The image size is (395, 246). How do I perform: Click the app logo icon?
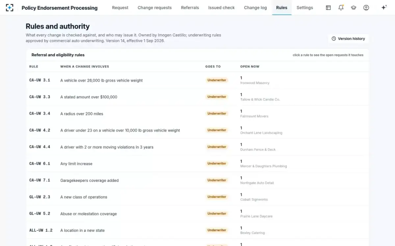[x=10, y=8]
